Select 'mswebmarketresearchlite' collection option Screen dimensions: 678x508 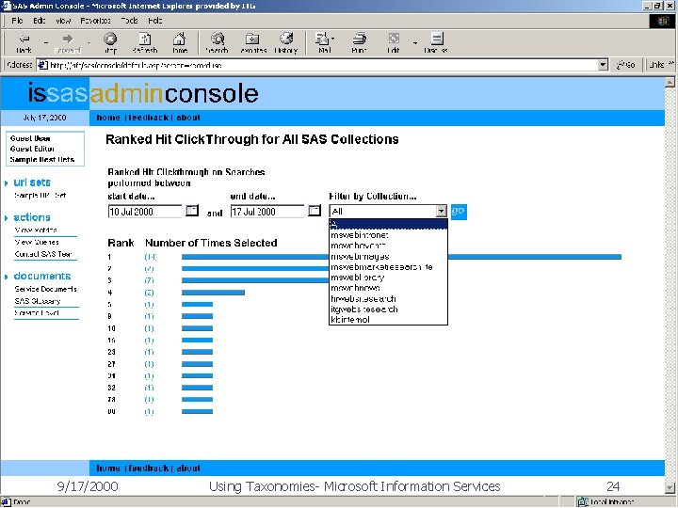click(x=388, y=267)
